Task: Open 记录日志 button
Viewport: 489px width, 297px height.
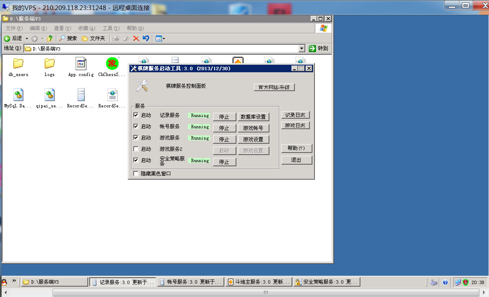Action: click(295, 115)
